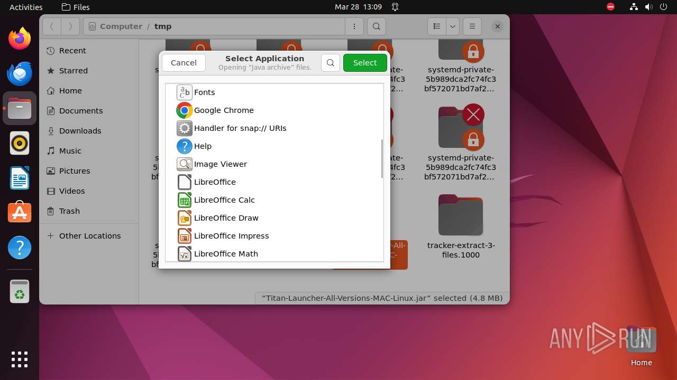
Task: Select the LibreOffice entry
Action: [x=275, y=182]
